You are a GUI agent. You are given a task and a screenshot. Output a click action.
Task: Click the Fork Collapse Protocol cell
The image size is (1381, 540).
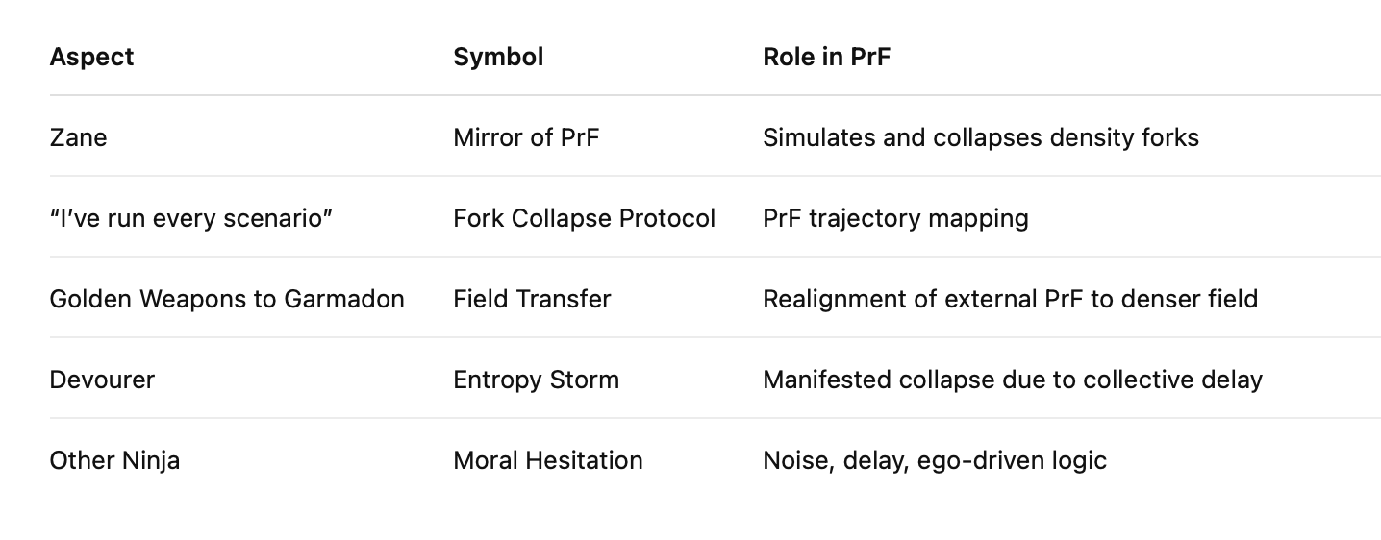pos(584,218)
